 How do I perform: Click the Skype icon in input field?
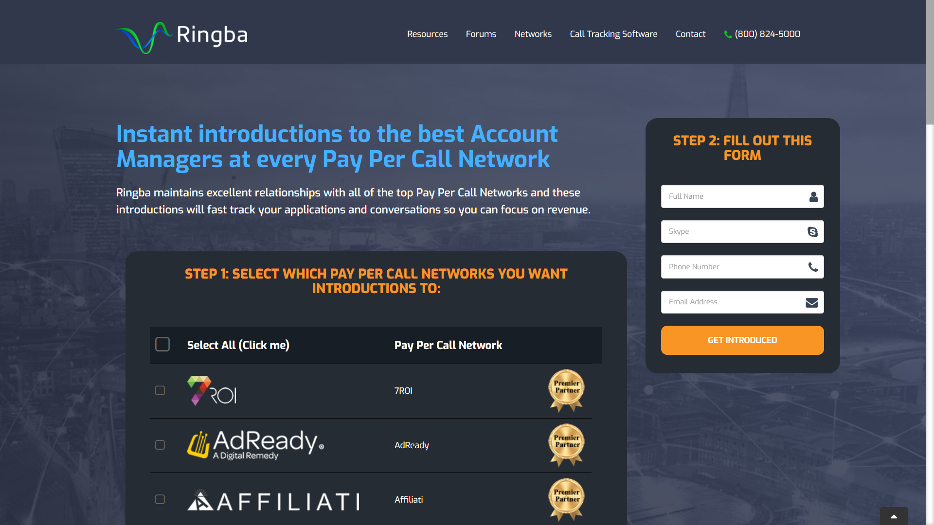point(813,231)
